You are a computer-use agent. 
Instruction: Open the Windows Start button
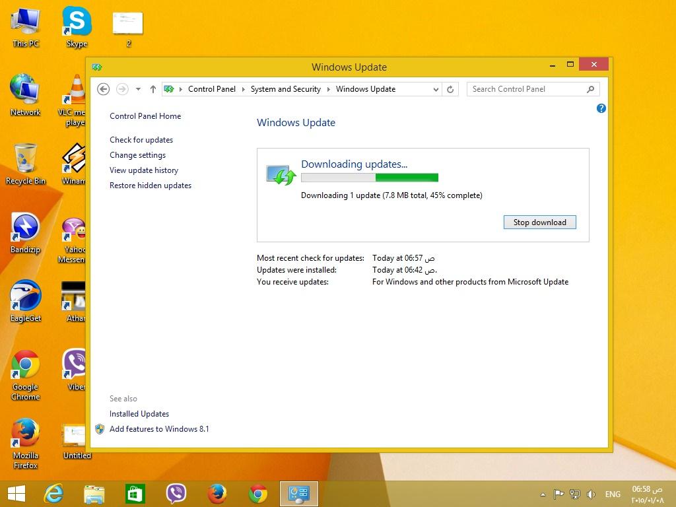[17, 494]
